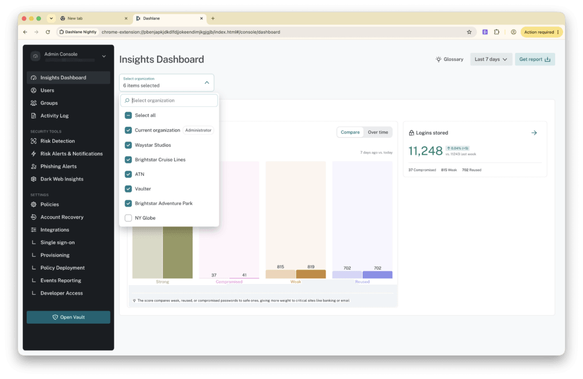Open Chrome menu three dots
The image size is (583, 379).
coord(558,32)
